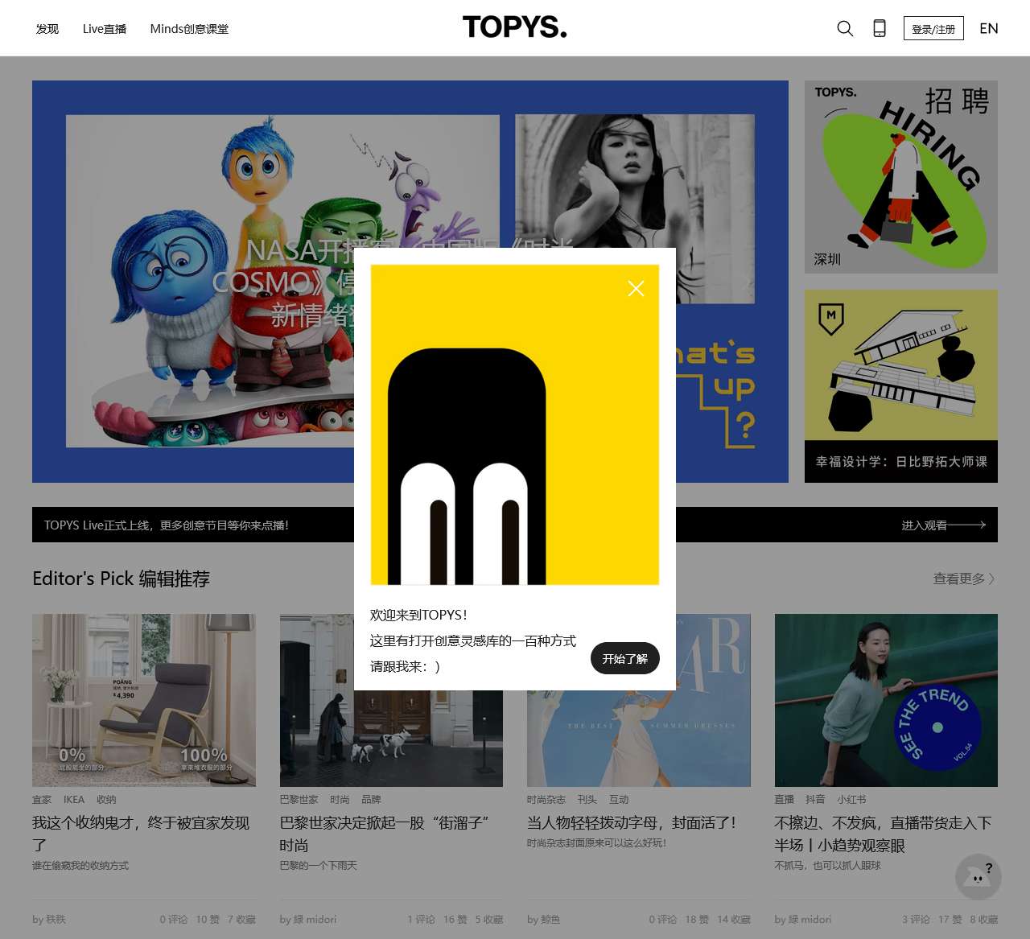Switch language with EN link
Image resolution: width=1030 pixels, height=939 pixels.
pos(989,28)
